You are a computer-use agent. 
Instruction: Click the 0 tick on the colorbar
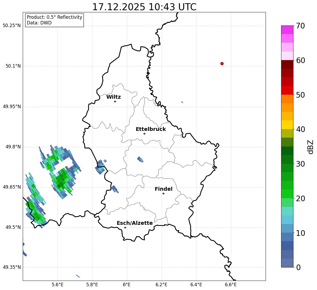click(298, 267)
